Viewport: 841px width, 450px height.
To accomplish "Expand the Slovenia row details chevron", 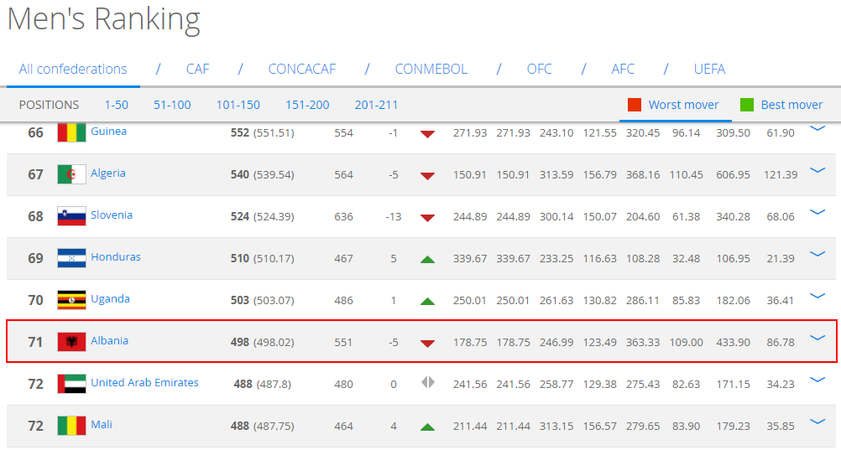I will (x=817, y=212).
